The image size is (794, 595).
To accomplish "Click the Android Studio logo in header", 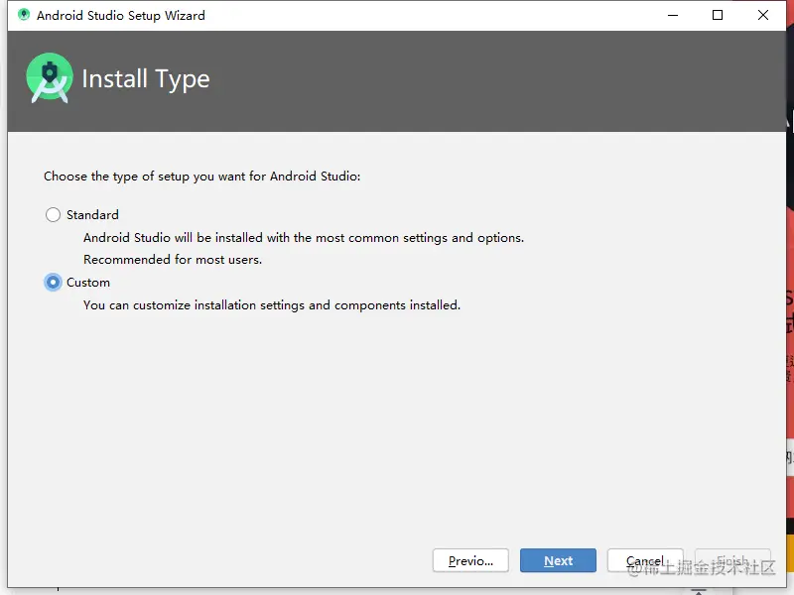I will point(50,78).
